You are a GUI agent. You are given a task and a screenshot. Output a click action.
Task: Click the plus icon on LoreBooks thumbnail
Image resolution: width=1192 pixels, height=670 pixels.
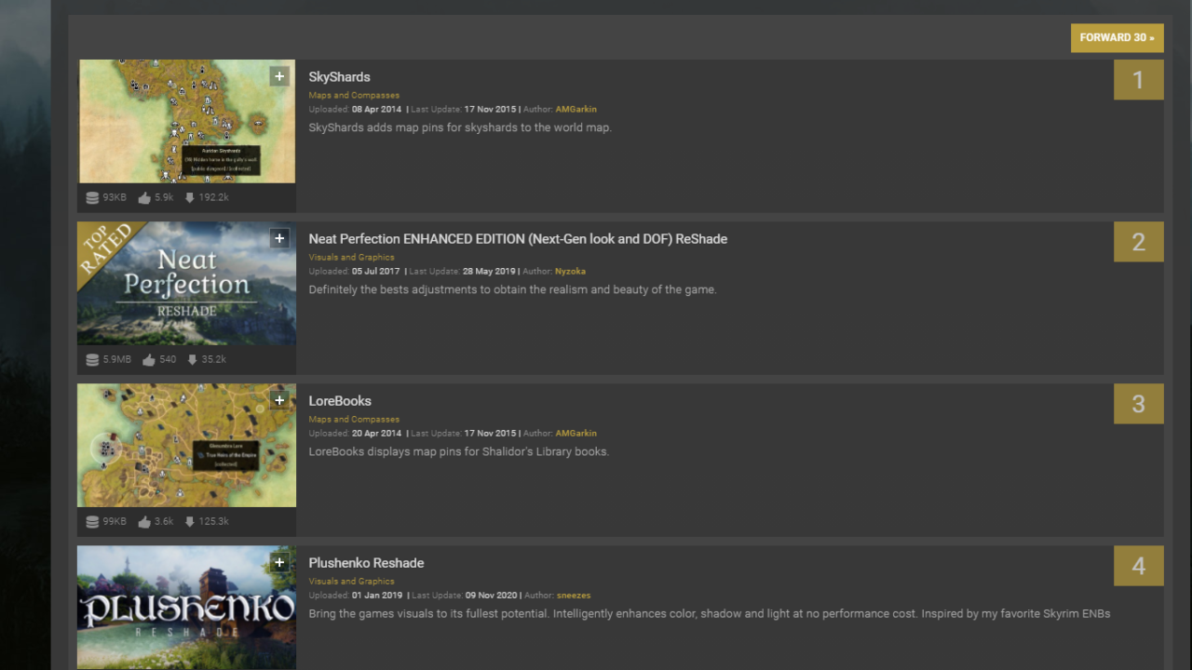pyautogui.click(x=279, y=400)
